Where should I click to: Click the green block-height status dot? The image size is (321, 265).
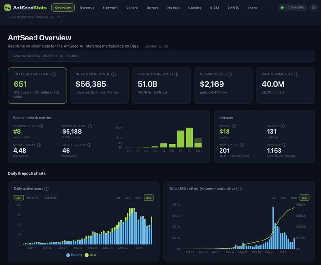(x=282, y=8)
